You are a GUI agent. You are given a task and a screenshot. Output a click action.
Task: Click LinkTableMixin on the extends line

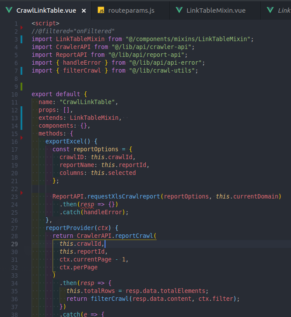point(94,118)
